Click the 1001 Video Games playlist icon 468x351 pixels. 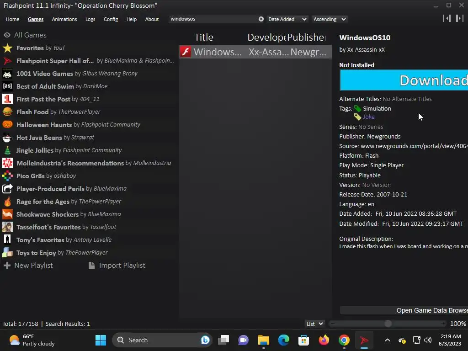tap(7, 74)
